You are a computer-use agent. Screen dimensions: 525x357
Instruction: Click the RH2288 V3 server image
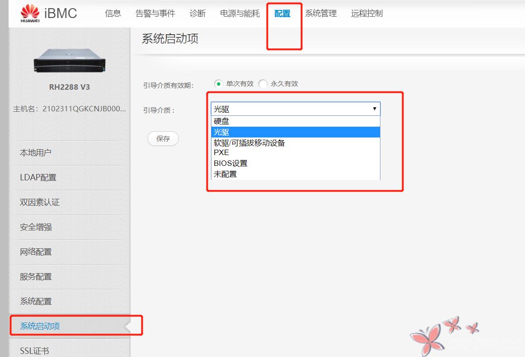[69, 60]
